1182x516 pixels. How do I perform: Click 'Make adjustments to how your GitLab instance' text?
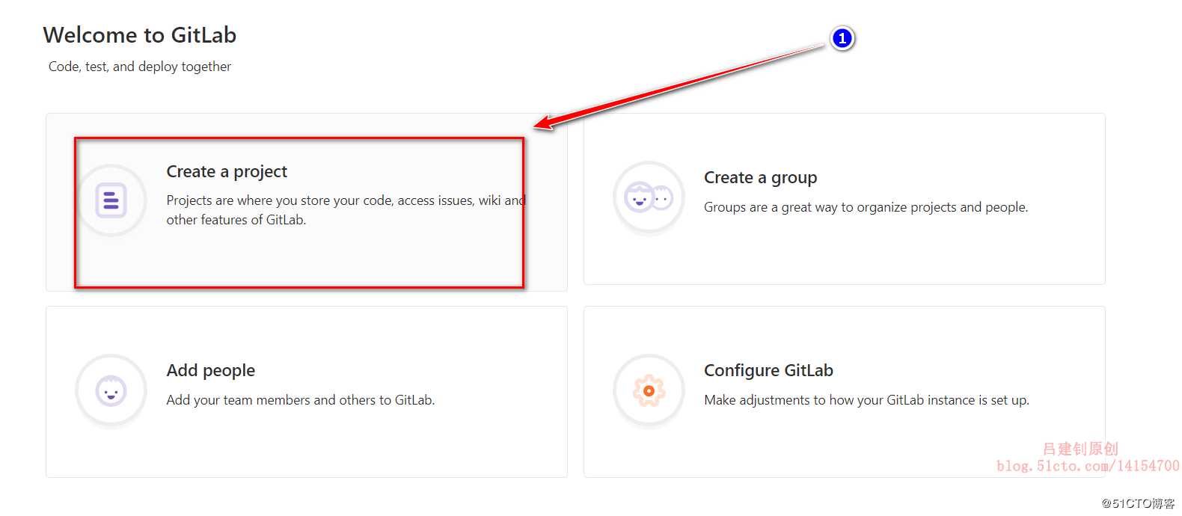coord(866,400)
